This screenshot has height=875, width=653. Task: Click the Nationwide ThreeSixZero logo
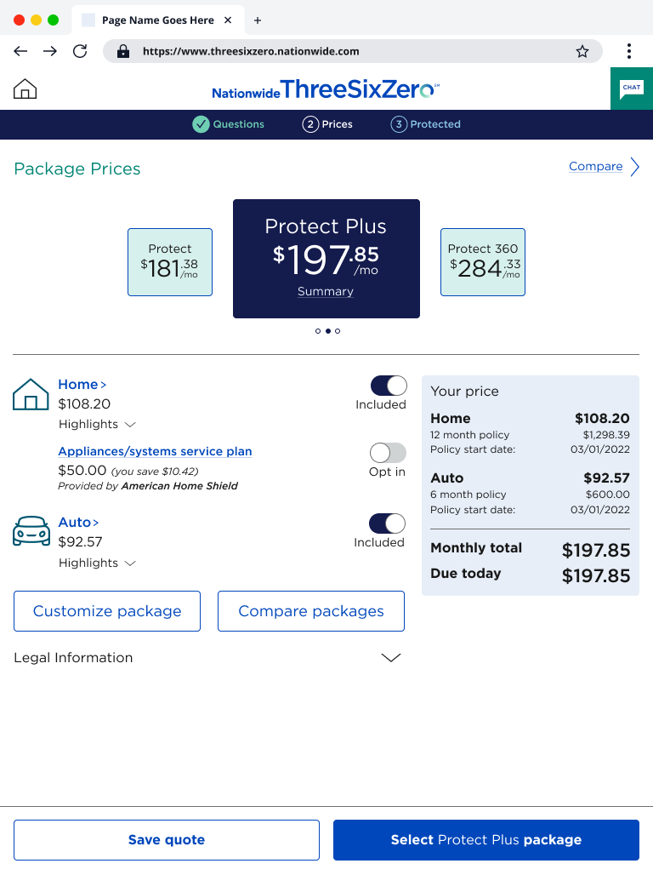(326, 89)
